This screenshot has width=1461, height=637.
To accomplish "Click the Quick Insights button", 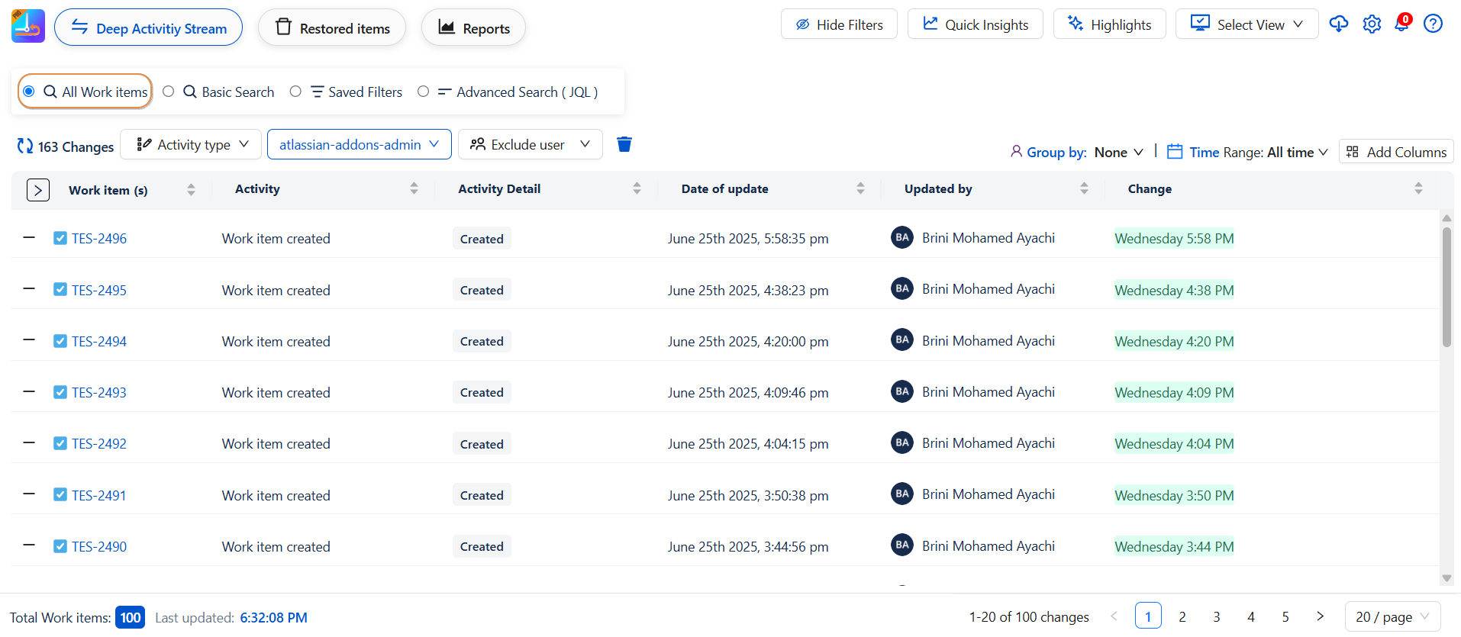I will point(975,24).
